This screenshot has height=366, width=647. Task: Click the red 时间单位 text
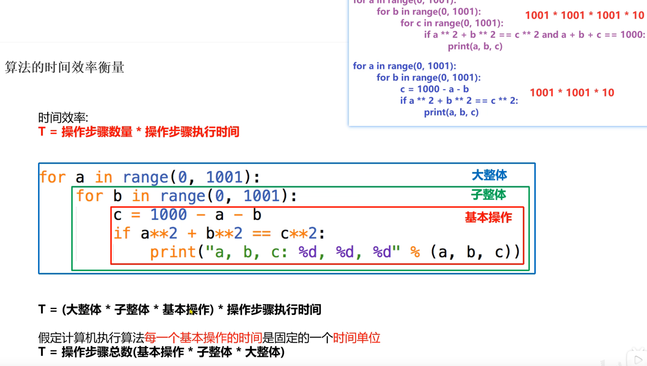(x=356, y=338)
